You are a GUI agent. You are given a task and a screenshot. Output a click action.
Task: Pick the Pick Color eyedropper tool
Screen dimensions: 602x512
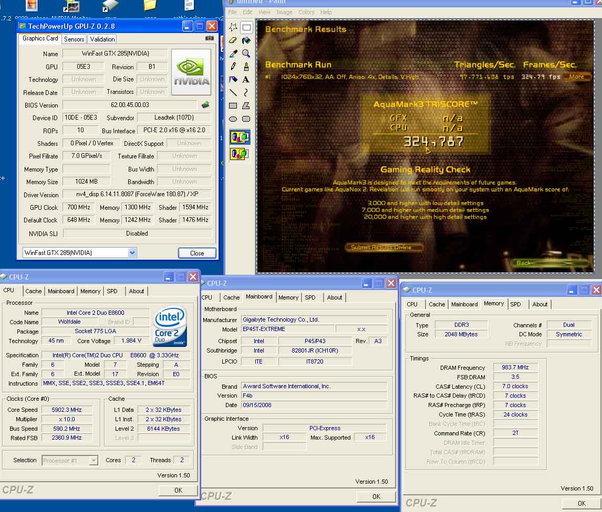coord(233,54)
